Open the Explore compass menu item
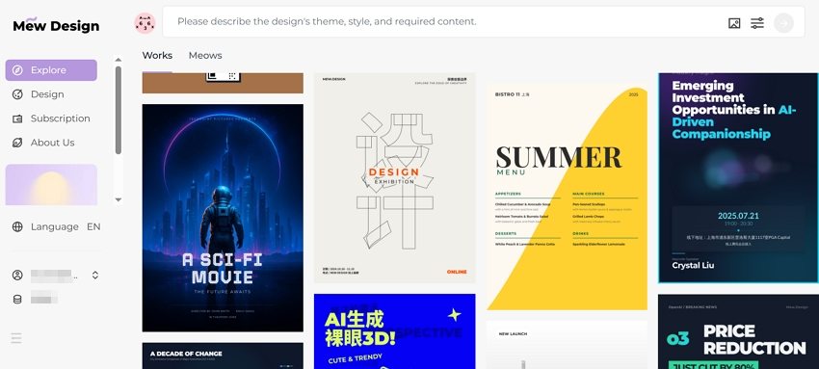The height and width of the screenshot is (369, 819). 51,70
